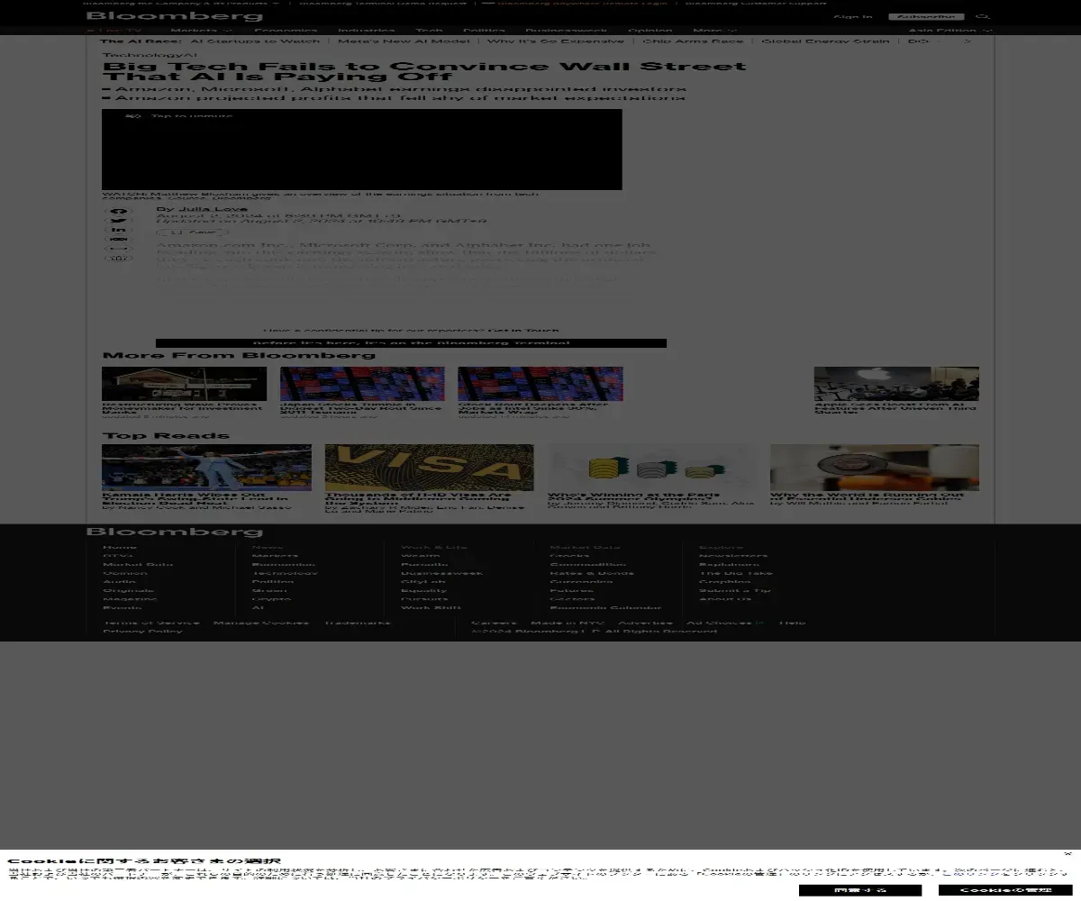Open the Asia Edition dropdown
The image size is (1081, 901).
click(950, 31)
